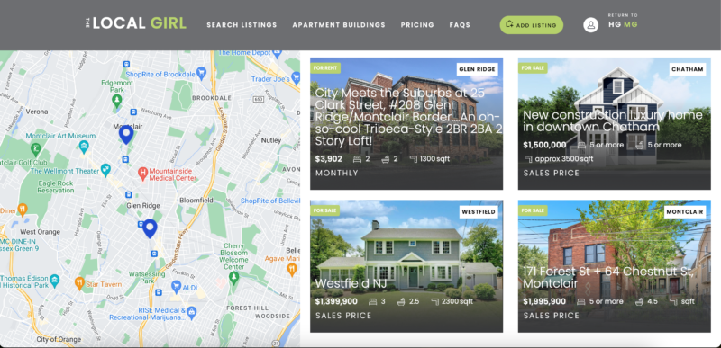Open the ShopRite of Brookdale shopping cart marker
Image resolution: width=721 pixels, height=348 pixels.
201,72
